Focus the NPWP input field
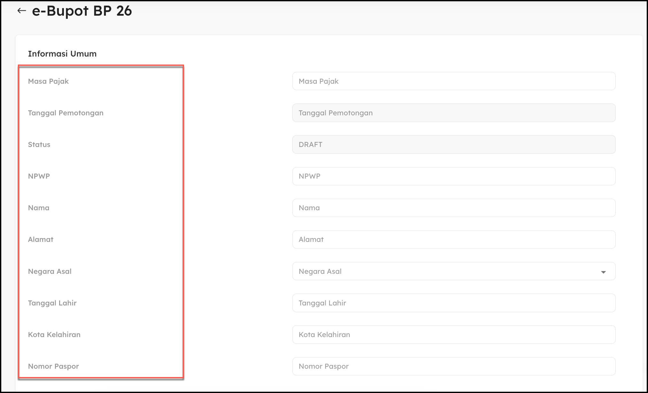The height and width of the screenshot is (393, 648). click(453, 176)
